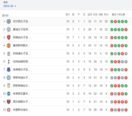The height and width of the screenshot is (116, 132).
Task: Click Brighton's green win result icon
Action: coord(126,94)
